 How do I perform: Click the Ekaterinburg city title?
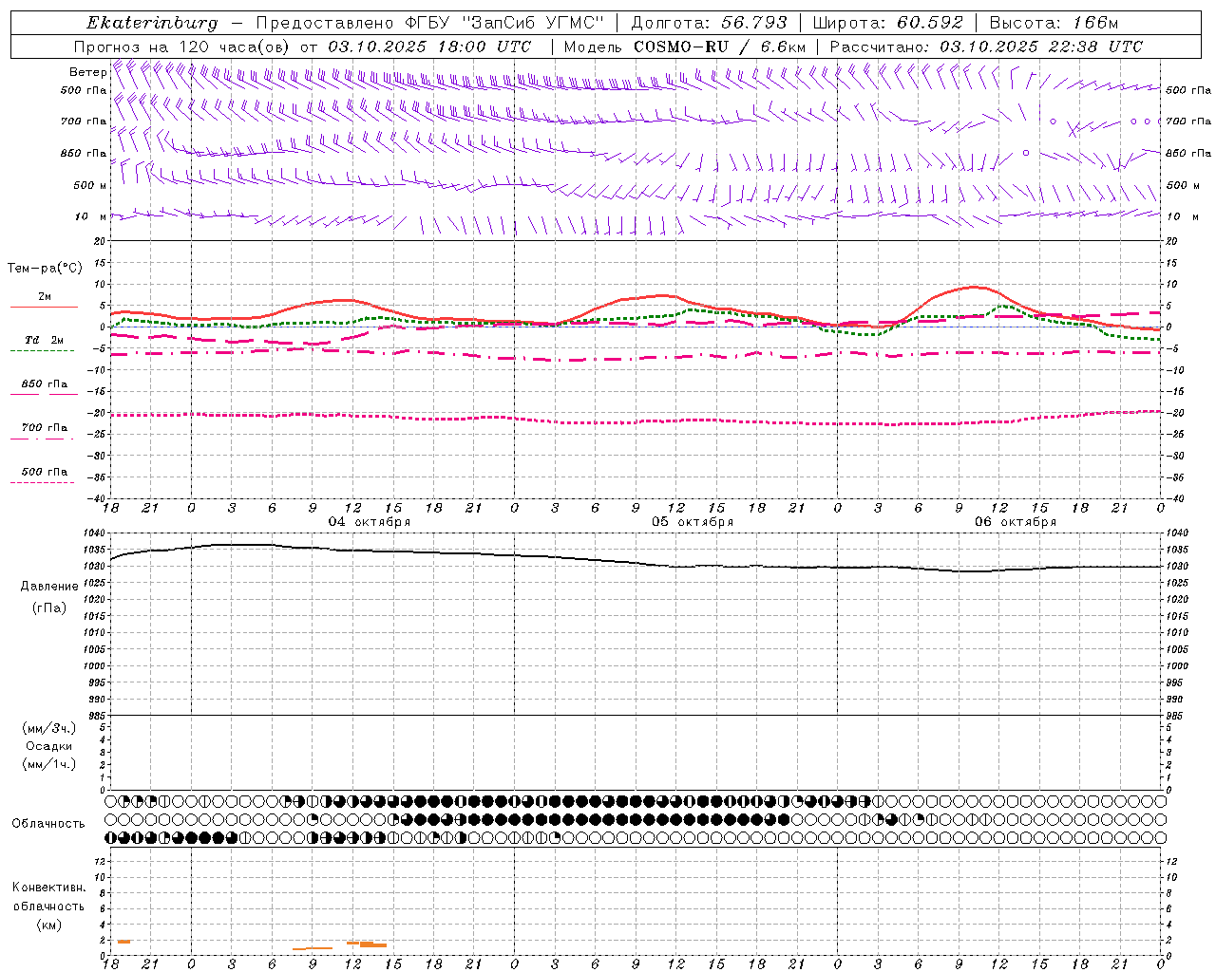coord(152,23)
